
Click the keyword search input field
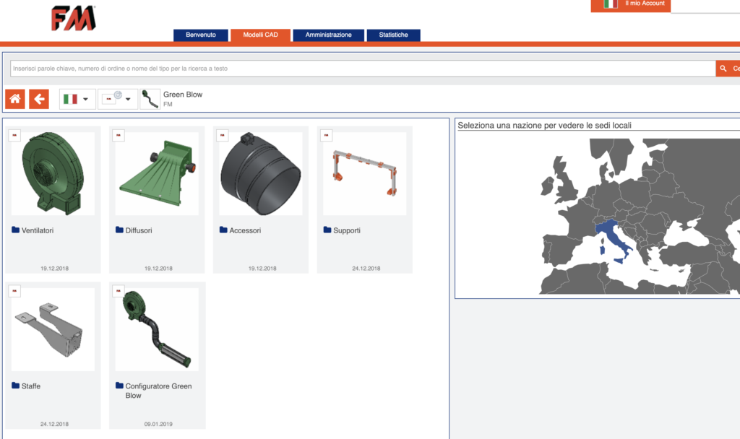coord(361,69)
